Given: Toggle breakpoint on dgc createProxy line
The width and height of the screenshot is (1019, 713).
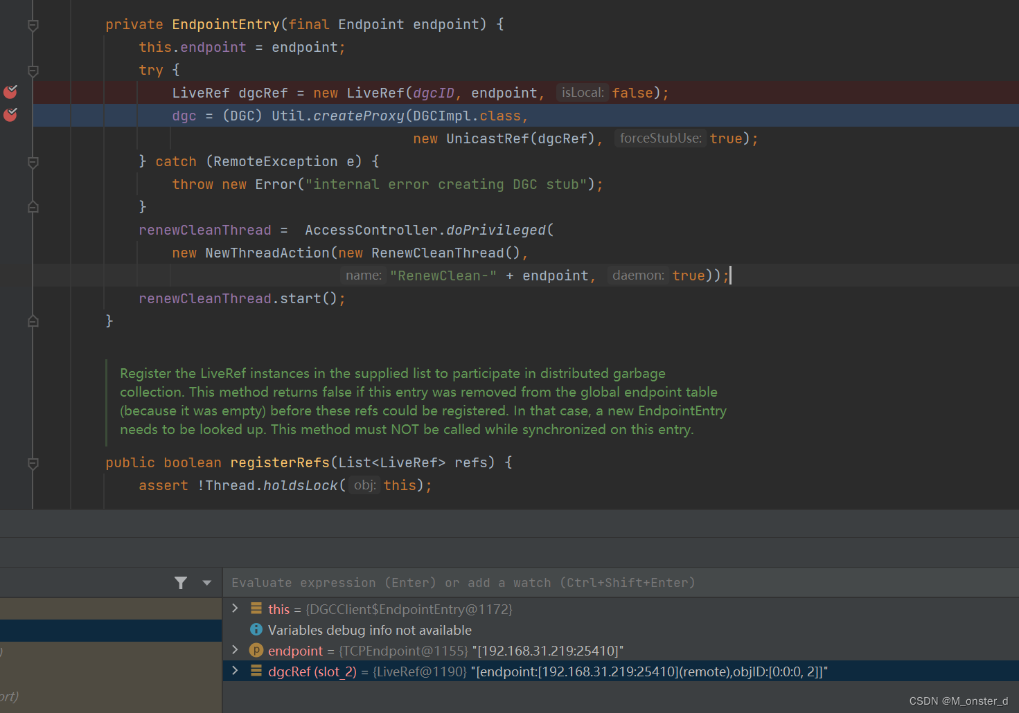Looking at the screenshot, I should (10, 115).
